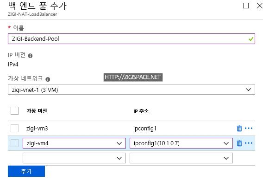Select the zigi-vm3 virtual machine text
Screen dimensions: 263x181
[x=37, y=129]
